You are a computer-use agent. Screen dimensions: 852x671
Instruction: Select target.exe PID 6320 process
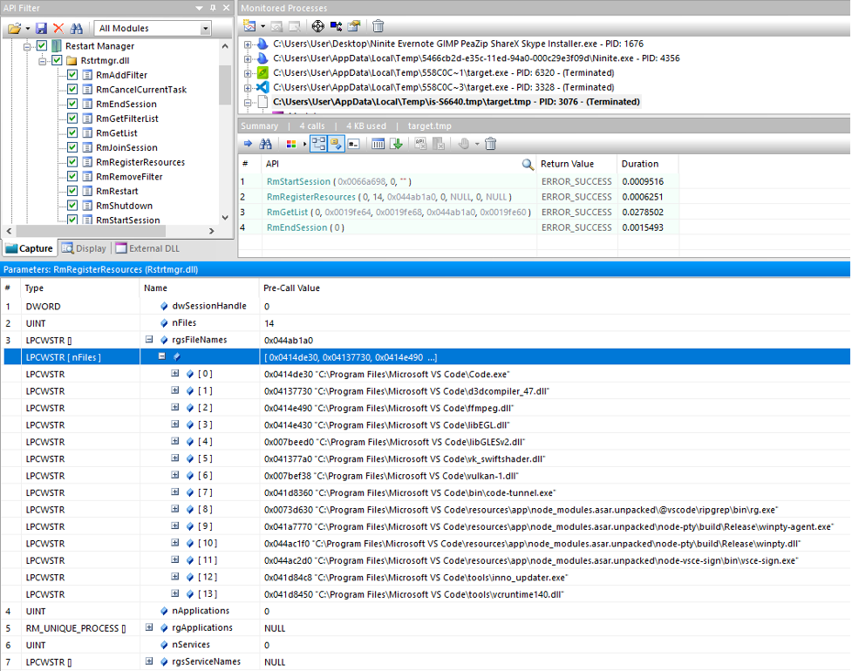point(443,72)
